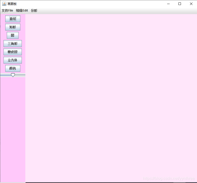This screenshot has height=183, width=197.
Task: Open the 颜色 color chooser button
Action: click(13, 68)
